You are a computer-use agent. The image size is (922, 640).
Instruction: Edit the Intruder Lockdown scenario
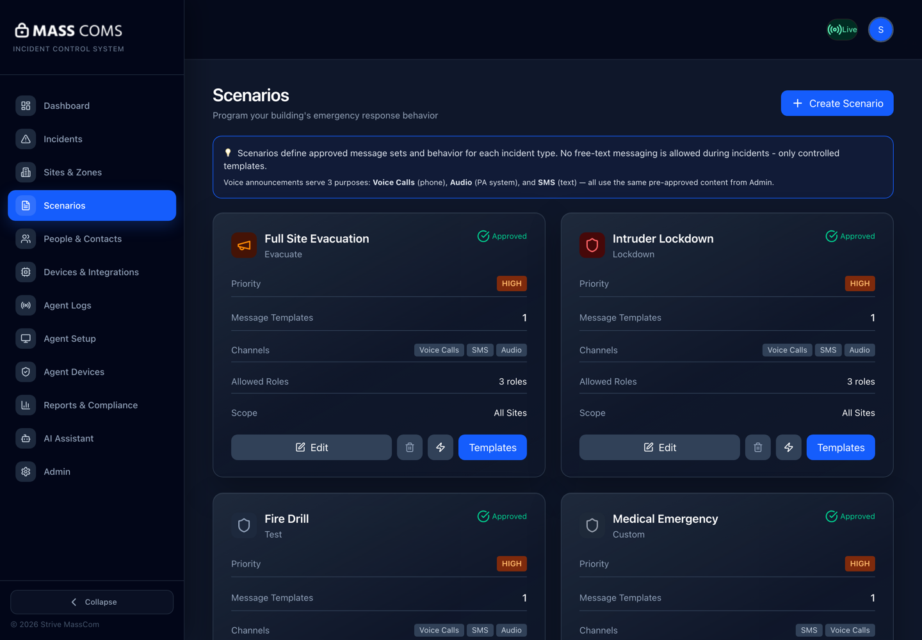pos(659,447)
